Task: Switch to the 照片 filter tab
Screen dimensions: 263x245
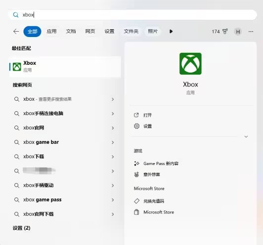Action: click(153, 31)
